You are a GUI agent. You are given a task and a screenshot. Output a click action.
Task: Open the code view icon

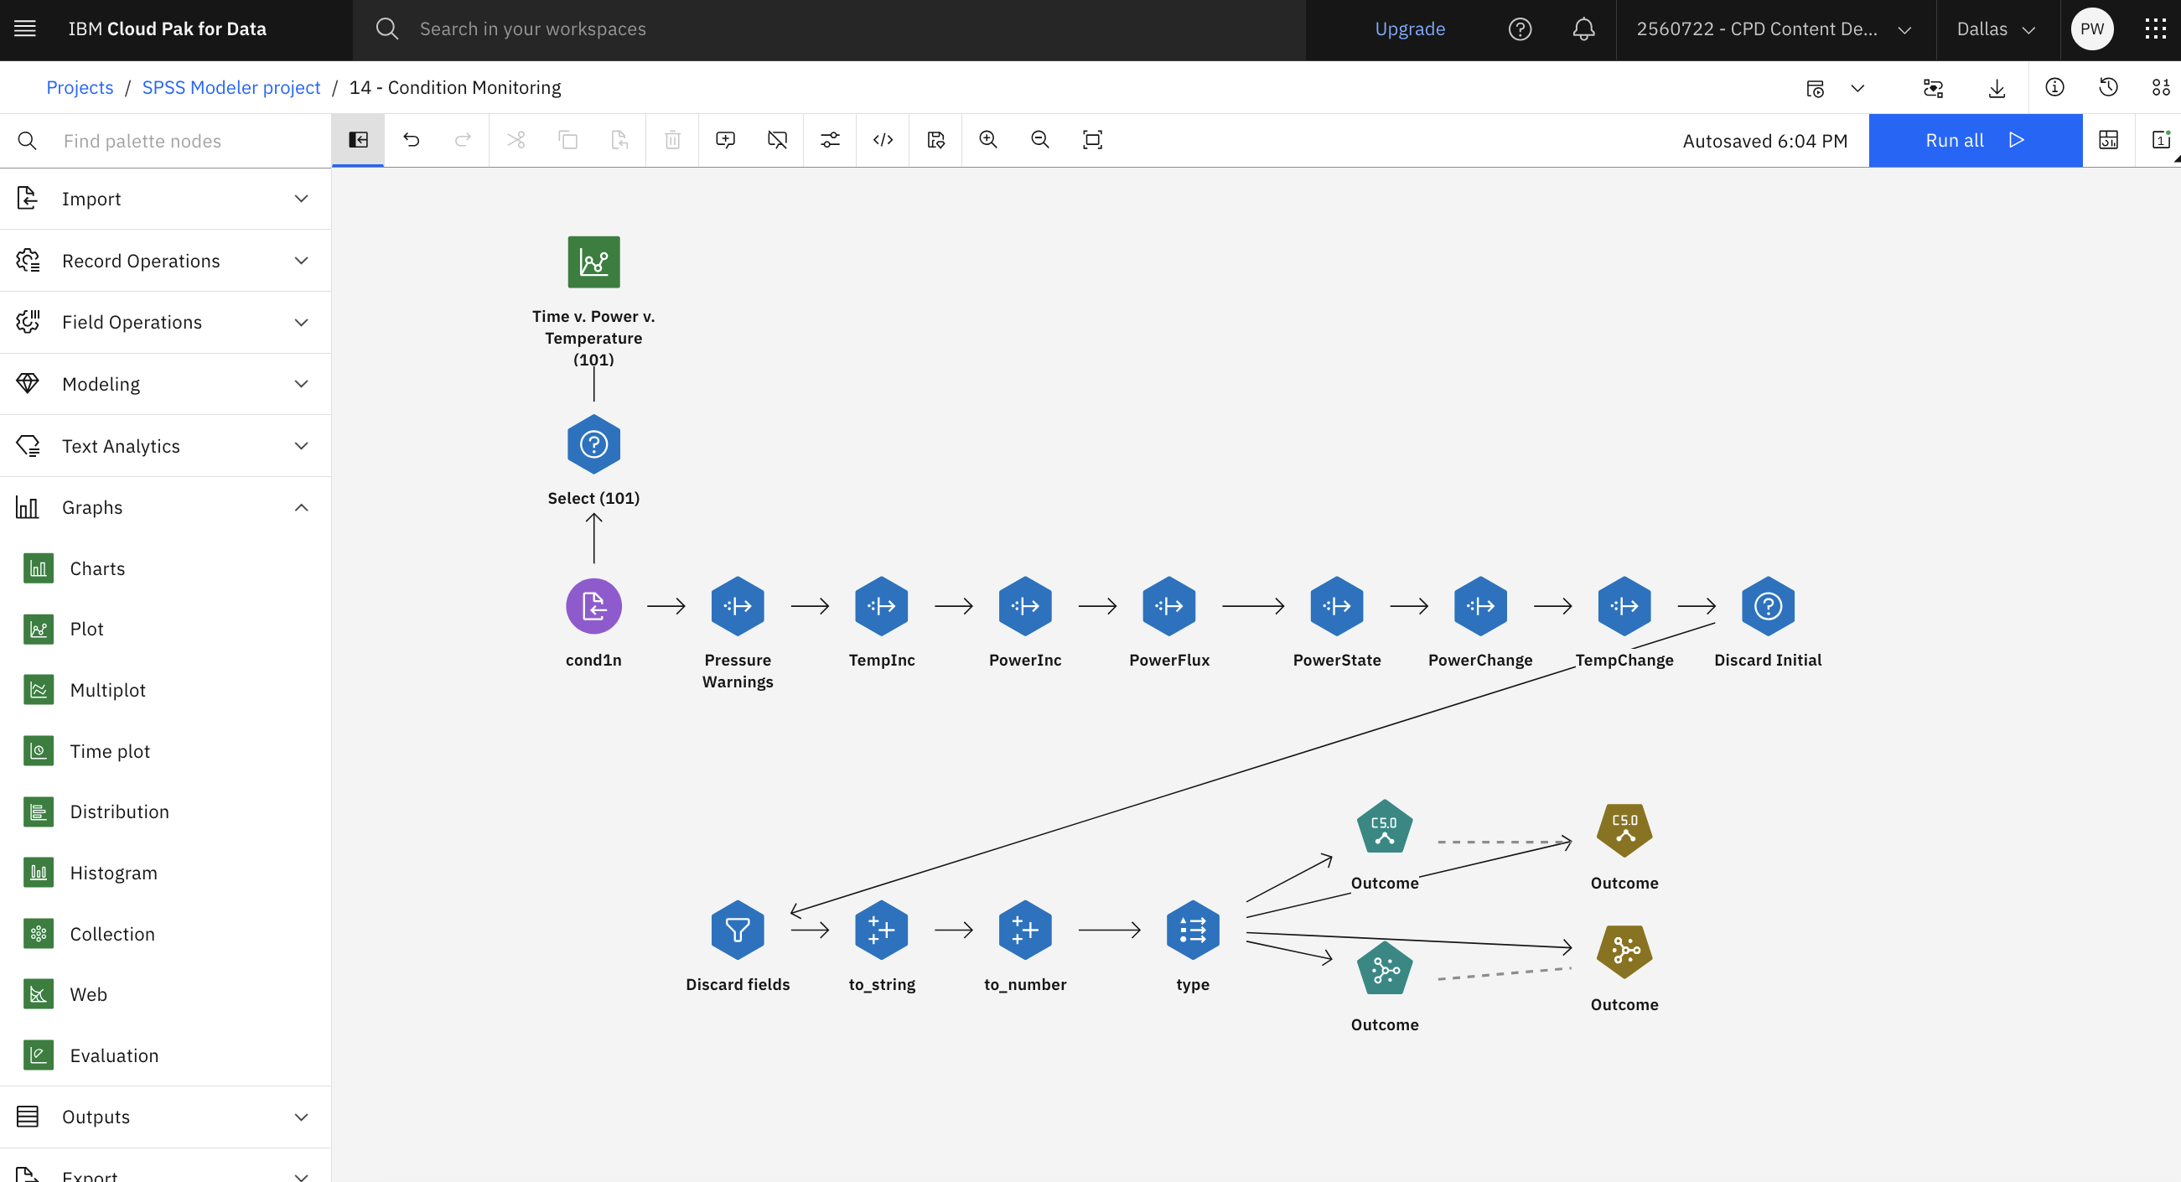[883, 140]
